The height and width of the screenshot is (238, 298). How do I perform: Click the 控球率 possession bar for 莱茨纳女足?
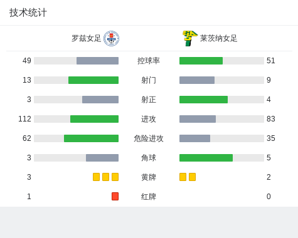coord(221,61)
